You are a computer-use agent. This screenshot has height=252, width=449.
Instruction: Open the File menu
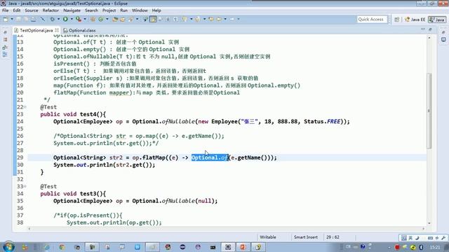[x=5, y=10]
